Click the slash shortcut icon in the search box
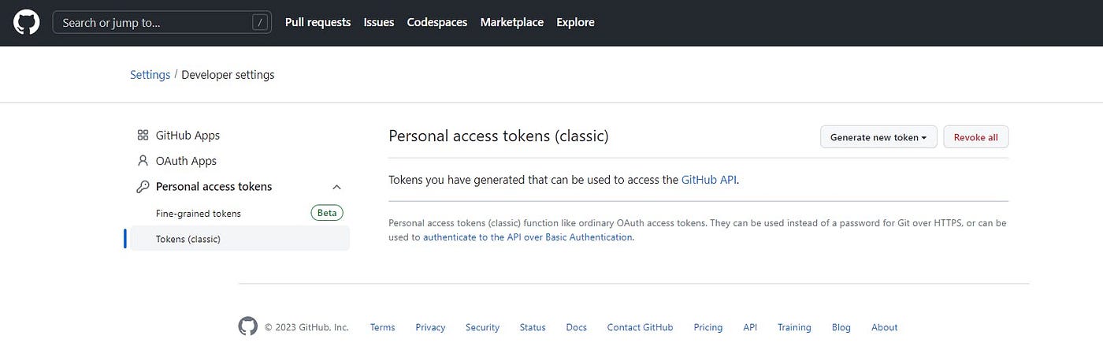Image resolution: width=1103 pixels, height=354 pixels. [x=260, y=22]
